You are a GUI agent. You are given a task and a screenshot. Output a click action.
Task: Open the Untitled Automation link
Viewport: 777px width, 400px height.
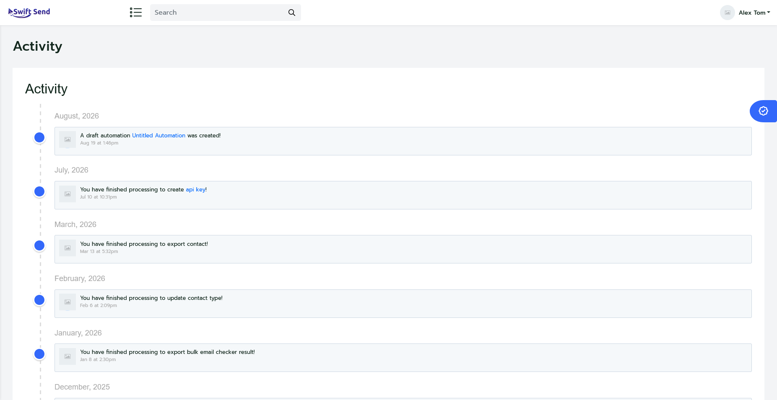pos(159,135)
